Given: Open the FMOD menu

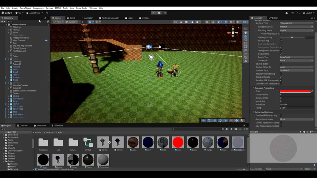Looking at the screenshot, I should click(x=58, y=8).
